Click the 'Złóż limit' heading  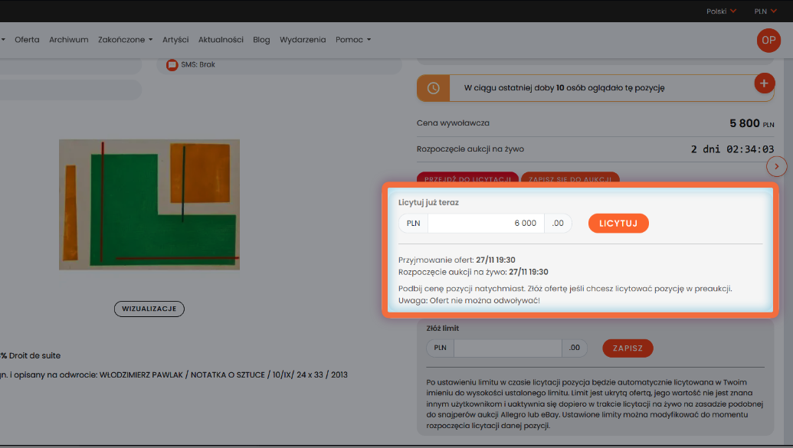click(443, 329)
